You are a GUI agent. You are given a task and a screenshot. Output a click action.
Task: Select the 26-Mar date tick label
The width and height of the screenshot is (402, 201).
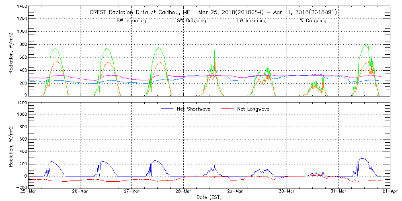pyautogui.click(x=80, y=192)
